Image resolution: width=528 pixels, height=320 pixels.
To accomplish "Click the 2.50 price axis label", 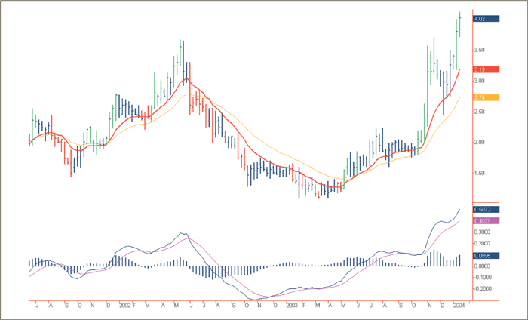I will coord(480,112).
